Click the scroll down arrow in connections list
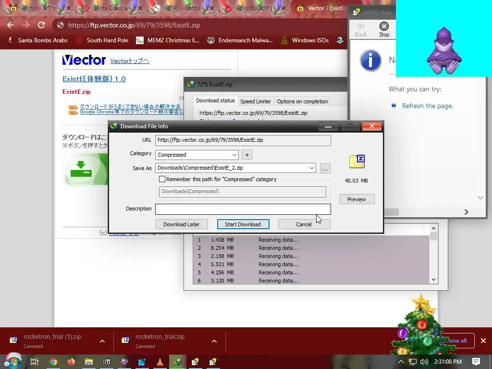Image resolution: width=492 pixels, height=369 pixels. (433, 280)
